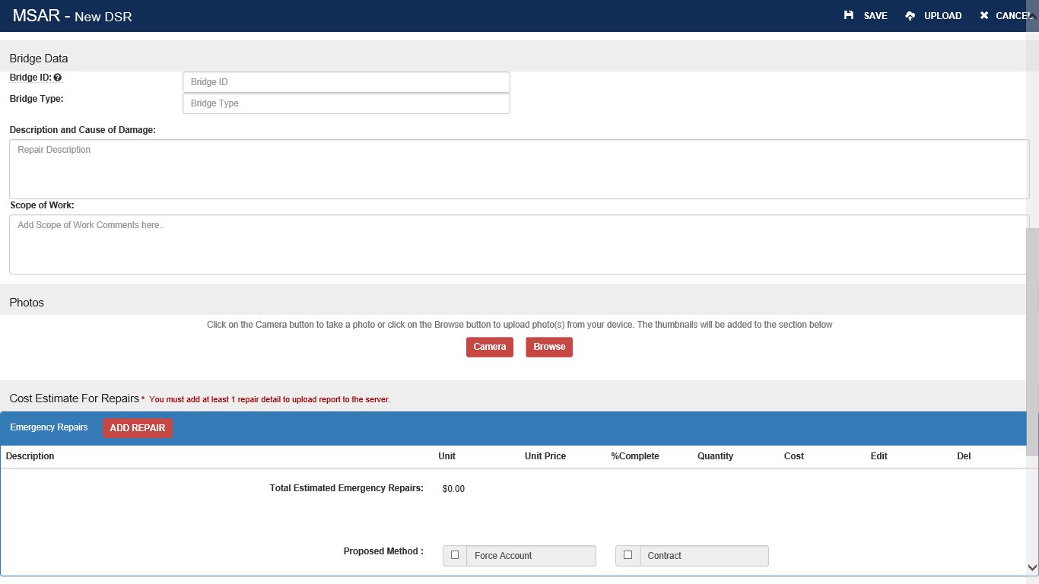The height and width of the screenshot is (584, 1039).
Task: Click the Save floppy disk icon
Action: [849, 15]
